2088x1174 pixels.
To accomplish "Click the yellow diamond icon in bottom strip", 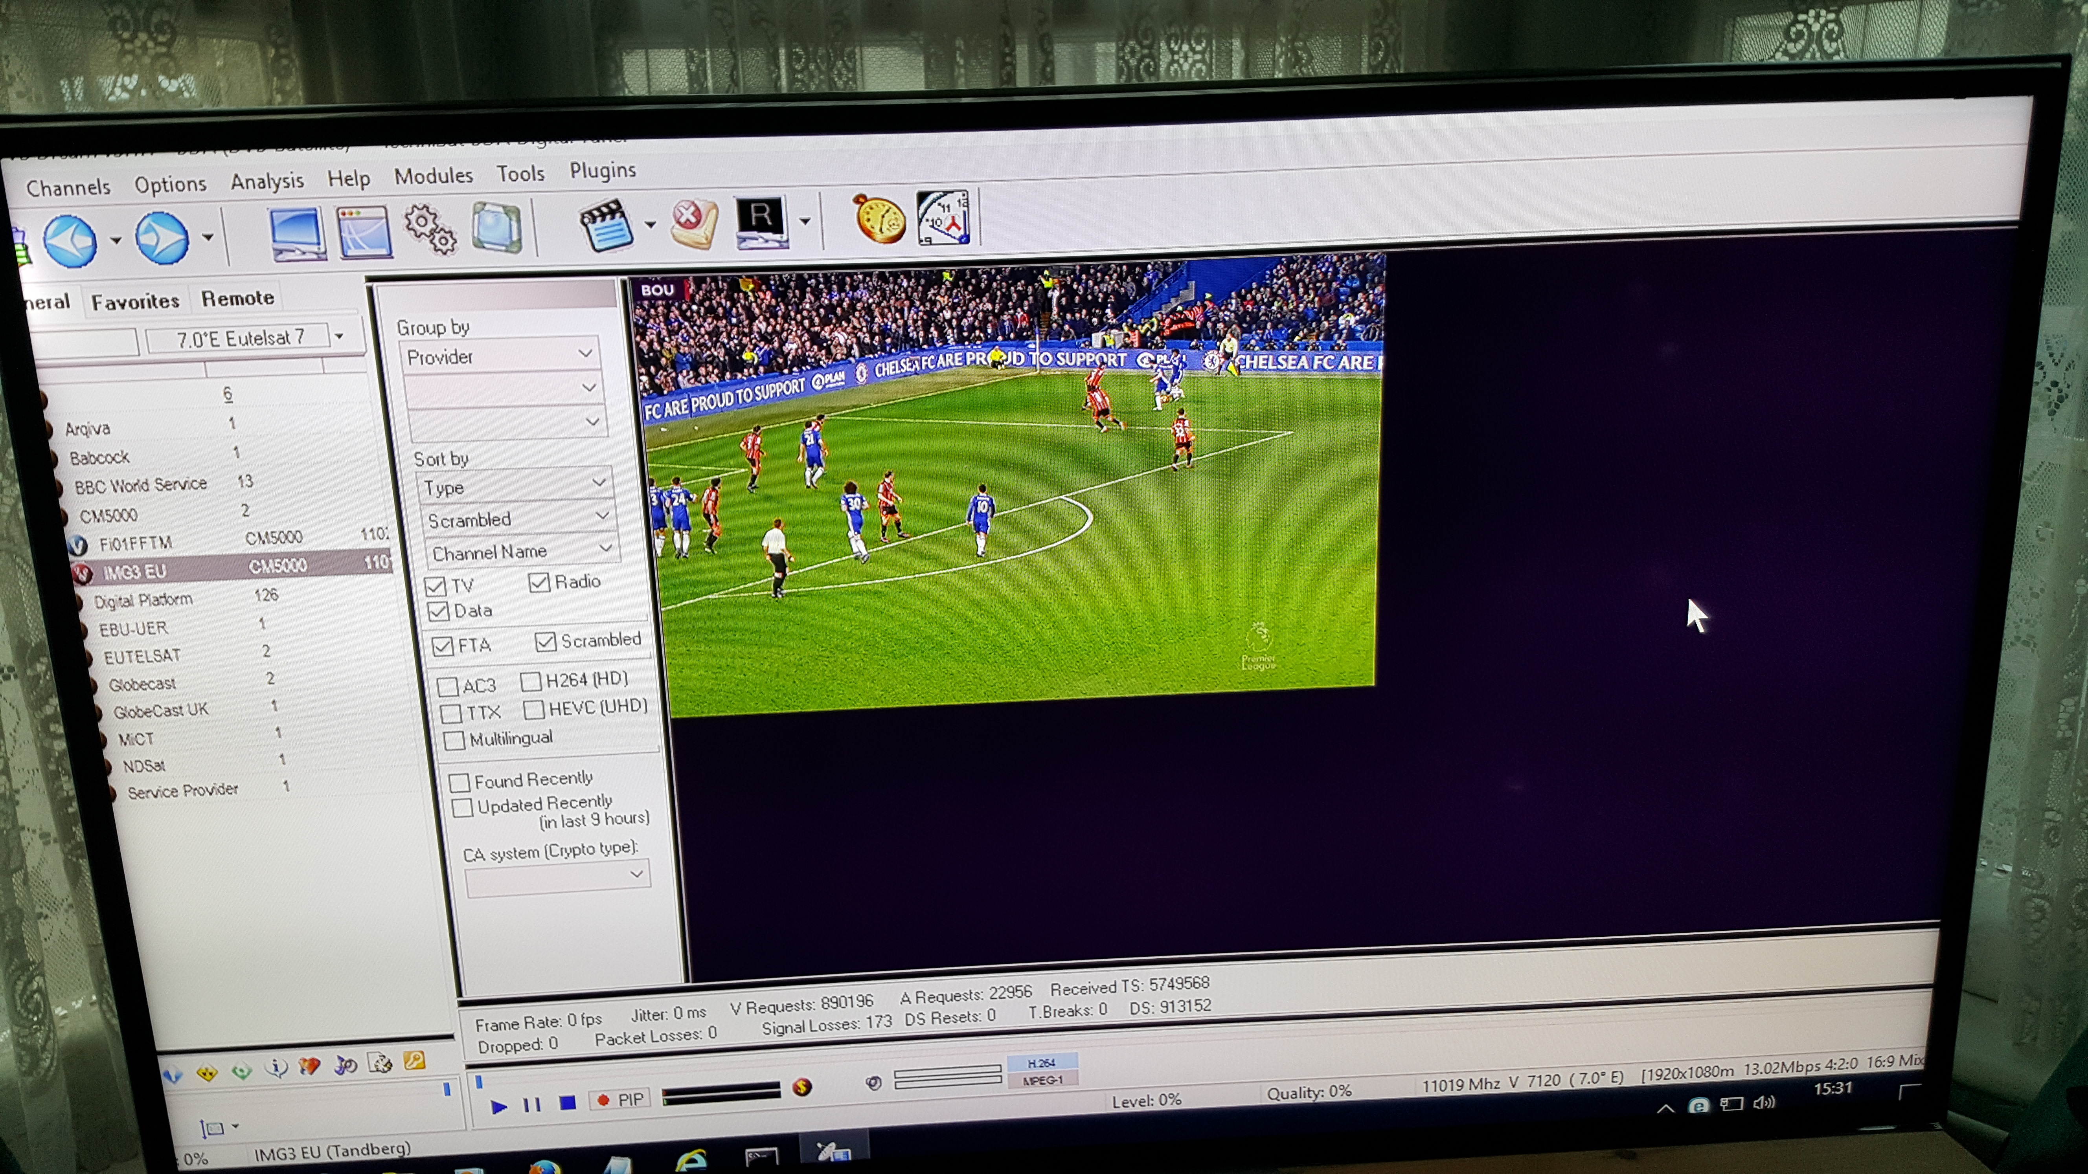I will tap(207, 1073).
